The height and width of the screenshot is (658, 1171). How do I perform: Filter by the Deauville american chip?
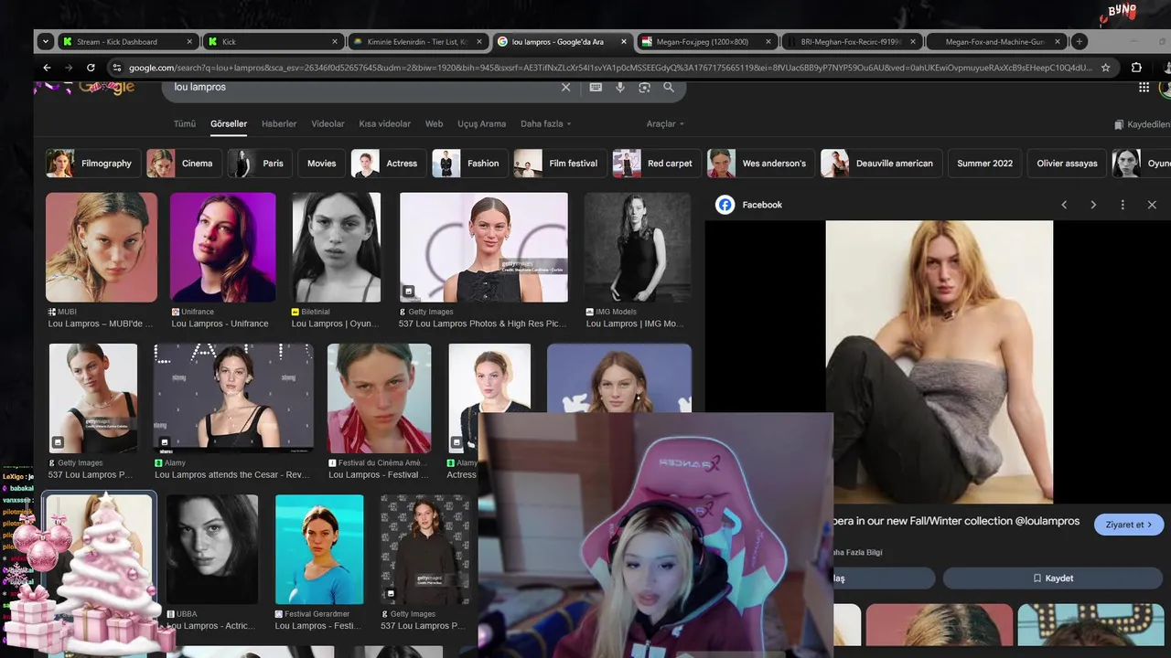click(881, 163)
